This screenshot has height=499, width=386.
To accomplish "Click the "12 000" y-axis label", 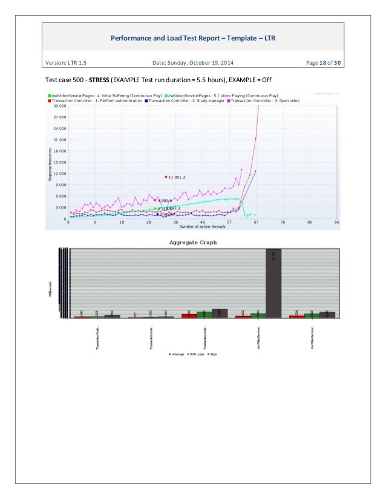I will (60, 174).
